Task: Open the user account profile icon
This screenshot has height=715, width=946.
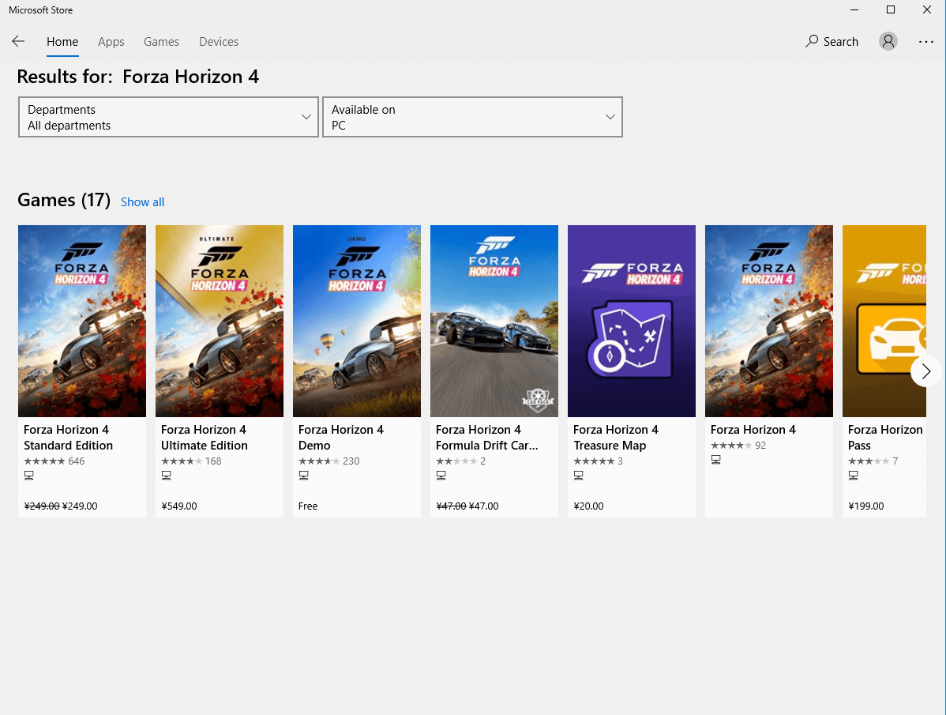Action: tap(888, 41)
